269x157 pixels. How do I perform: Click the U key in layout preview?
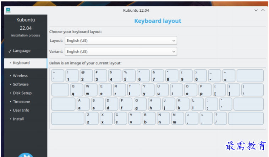pyautogui.click(x=162, y=90)
